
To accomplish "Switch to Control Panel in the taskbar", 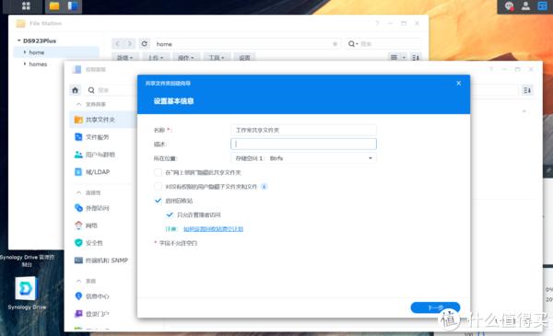I will (x=73, y=6).
